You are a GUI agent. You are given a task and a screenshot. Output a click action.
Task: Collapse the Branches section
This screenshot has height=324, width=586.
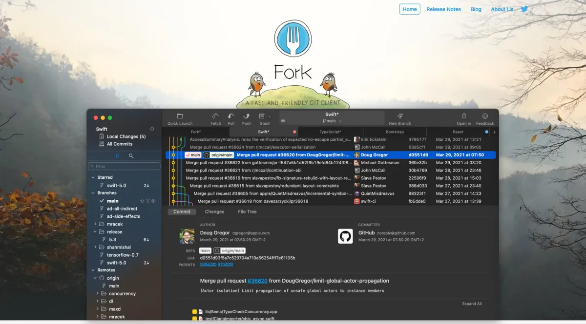pyautogui.click(x=93, y=193)
